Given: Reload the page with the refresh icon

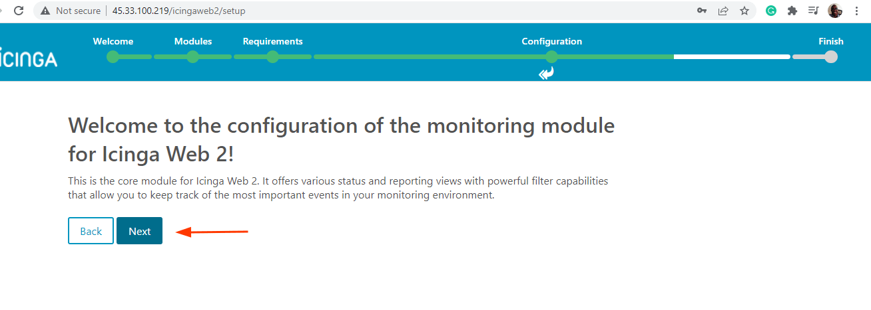Looking at the screenshot, I should tap(19, 11).
